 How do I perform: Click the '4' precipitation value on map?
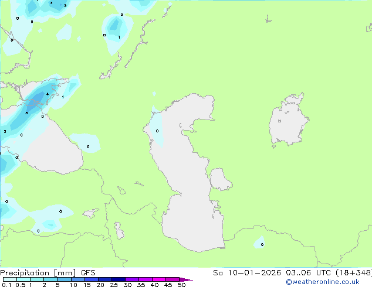(48, 94)
